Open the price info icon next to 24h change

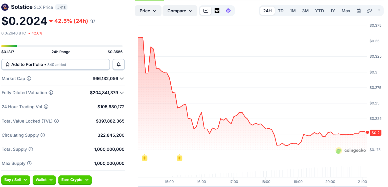[x=93, y=21]
